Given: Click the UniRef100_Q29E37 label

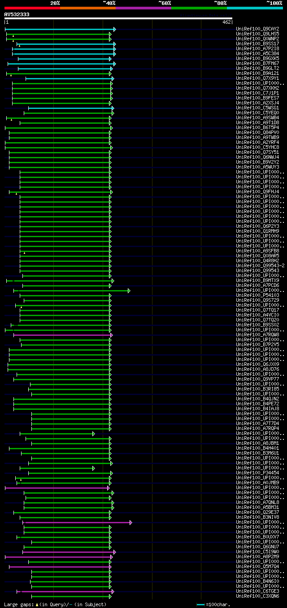Looking at the screenshot, I should [257, 512].
